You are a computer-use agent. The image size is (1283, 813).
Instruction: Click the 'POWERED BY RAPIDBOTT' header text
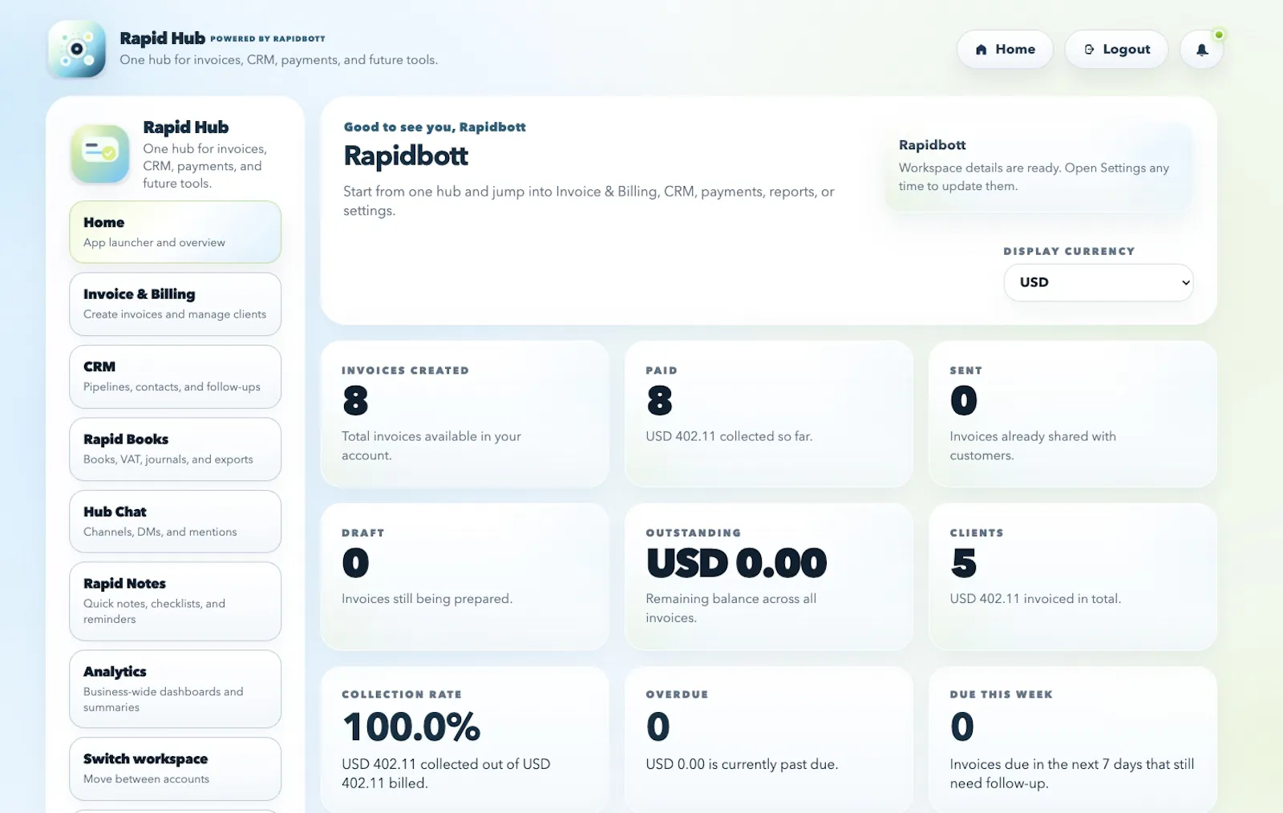(x=268, y=38)
